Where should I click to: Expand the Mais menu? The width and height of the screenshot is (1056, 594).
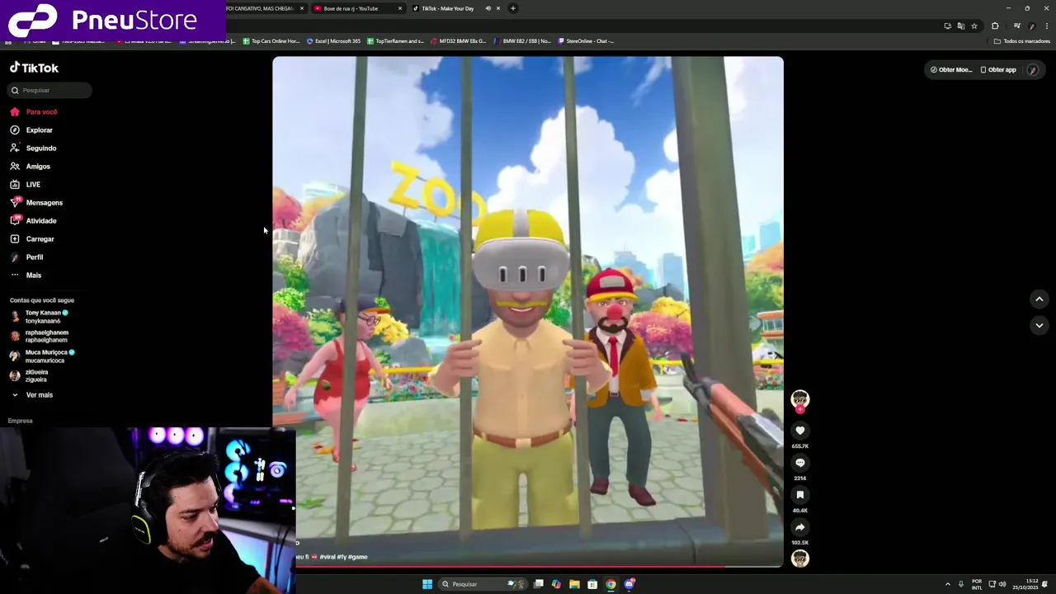click(26, 275)
